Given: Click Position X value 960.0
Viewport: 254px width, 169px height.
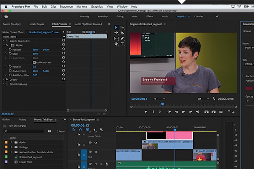Looking at the screenshot, I should (x=36, y=49).
